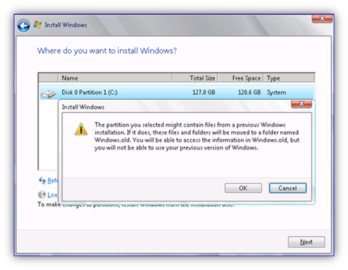Click the blue back arrow button
The image size is (348, 270).
coord(23,26)
